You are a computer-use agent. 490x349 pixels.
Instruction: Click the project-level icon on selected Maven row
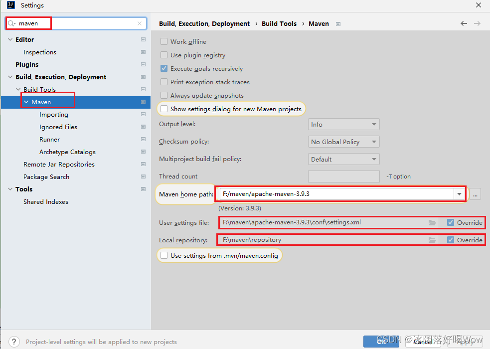tap(143, 102)
